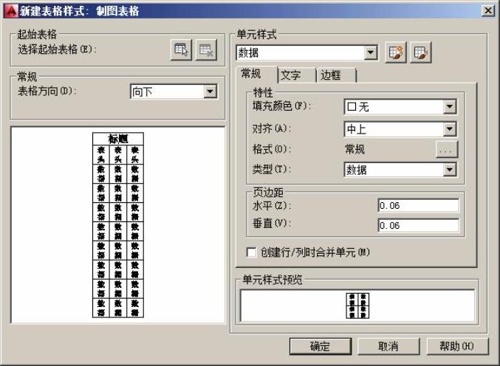Click the select starting table icon
Viewport: 500px width, 366px height.
coord(181,49)
